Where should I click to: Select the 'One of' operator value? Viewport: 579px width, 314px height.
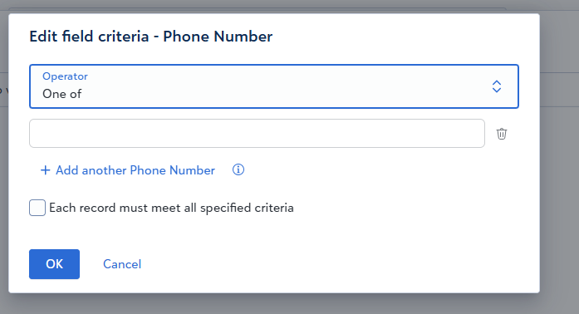(62, 94)
